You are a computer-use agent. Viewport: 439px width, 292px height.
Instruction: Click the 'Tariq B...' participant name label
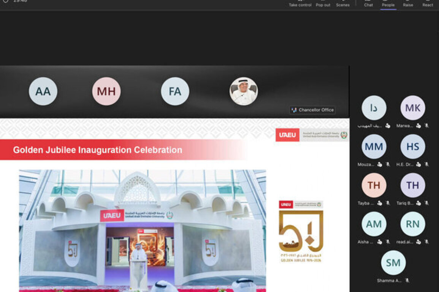point(405,203)
